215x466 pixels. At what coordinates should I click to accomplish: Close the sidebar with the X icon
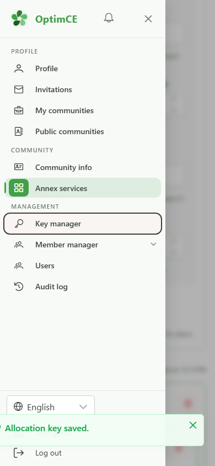coord(148,19)
